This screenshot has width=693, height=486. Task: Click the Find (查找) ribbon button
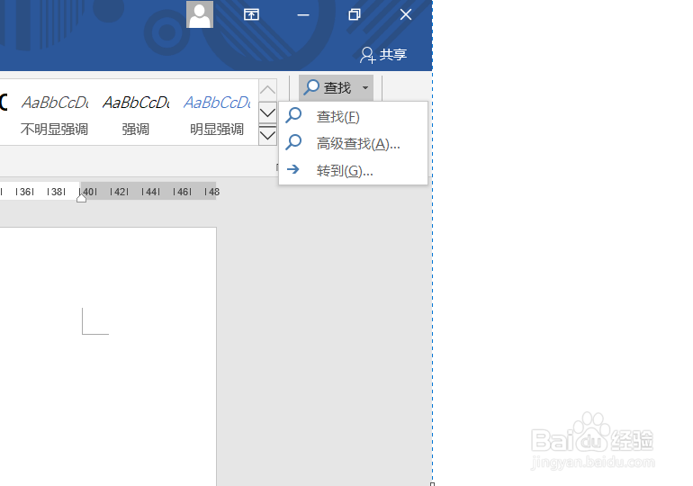328,87
